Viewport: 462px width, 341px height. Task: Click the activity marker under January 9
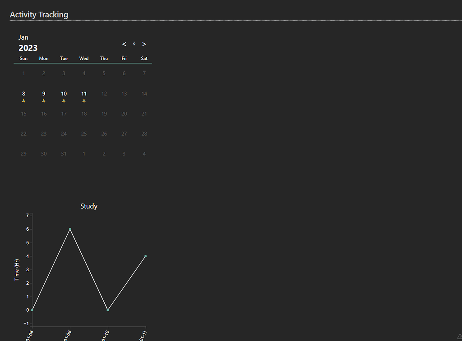[44, 100]
